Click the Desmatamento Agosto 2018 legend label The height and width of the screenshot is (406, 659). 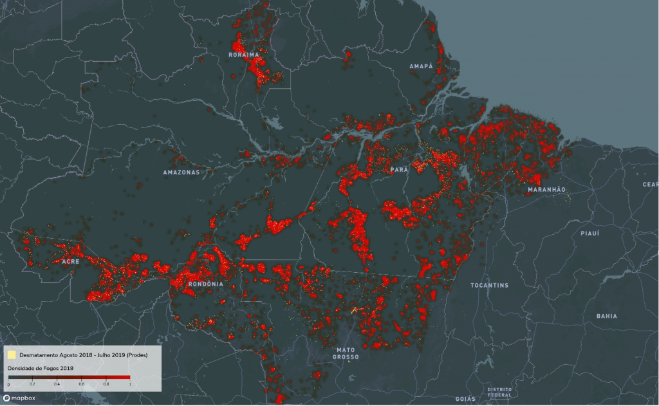pos(82,355)
